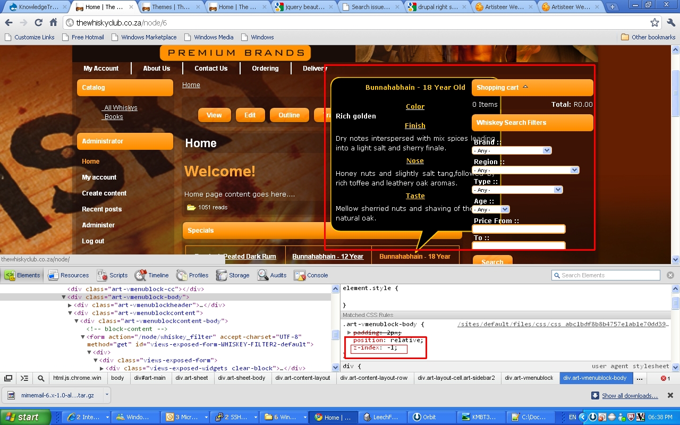Screen dimensions: 680x425
Task: Click the EN language indicator in taskbar
Action: [x=572, y=417]
